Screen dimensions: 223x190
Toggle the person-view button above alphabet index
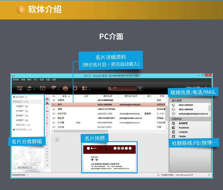[47, 103]
